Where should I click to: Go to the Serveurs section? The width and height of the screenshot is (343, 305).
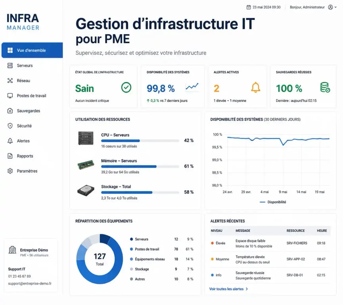pyautogui.click(x=32, y=65)
